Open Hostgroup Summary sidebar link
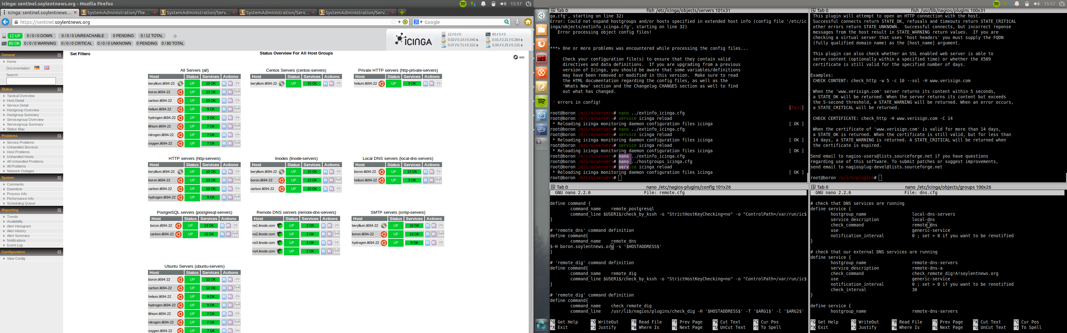The width and height of the screenshot is (1067, 333). coord(23,115)
